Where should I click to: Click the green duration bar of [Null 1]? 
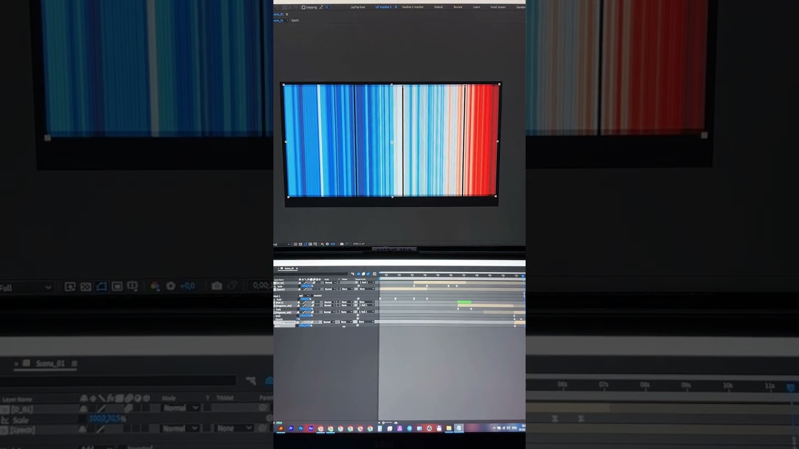pyautogui.click(x=464, y=302)
